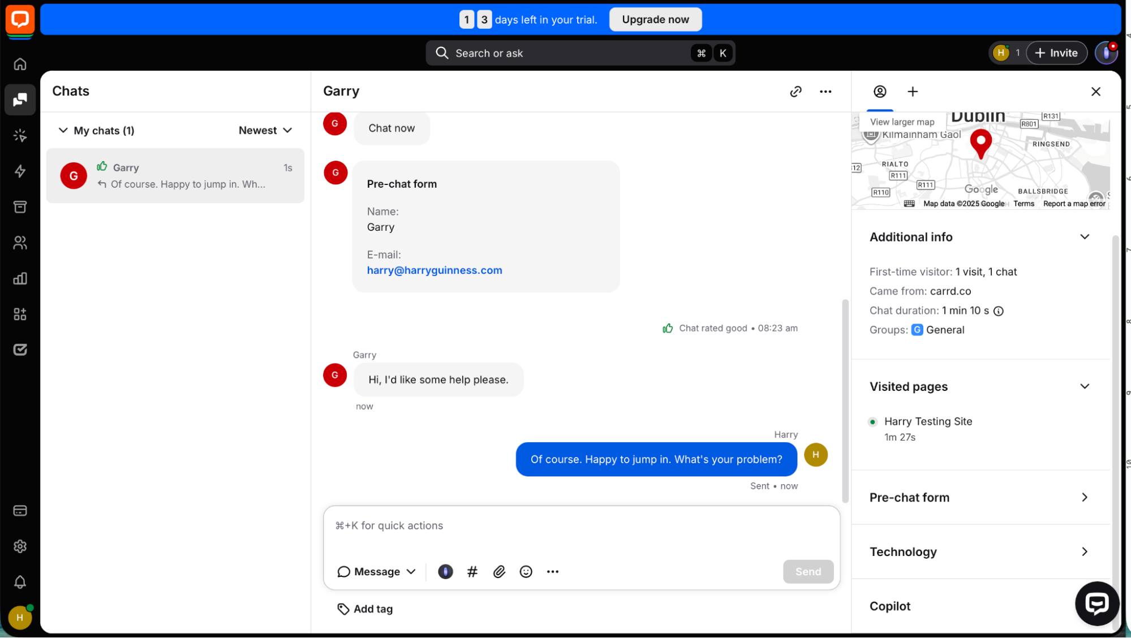Collapse the My chats list
Image resolution: width=1131 pixels, height=638 pixels.
click(63, 130)
